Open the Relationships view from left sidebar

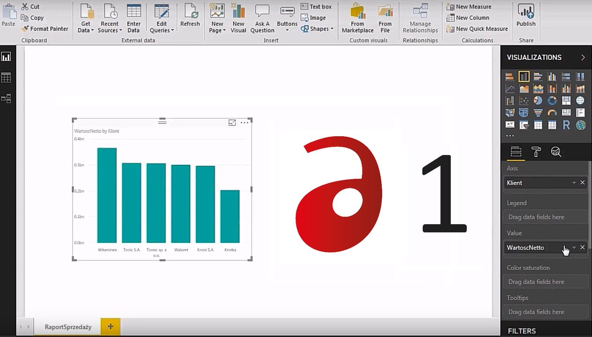pos(6,99)
